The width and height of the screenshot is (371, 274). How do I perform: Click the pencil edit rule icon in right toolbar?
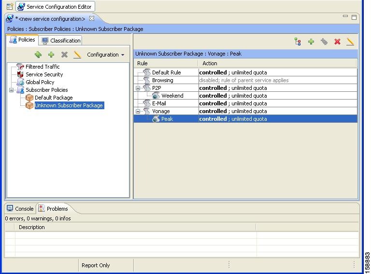(350, 42)
